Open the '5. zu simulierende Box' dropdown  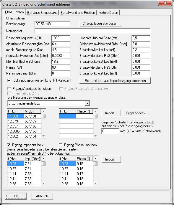pos(87,103)
